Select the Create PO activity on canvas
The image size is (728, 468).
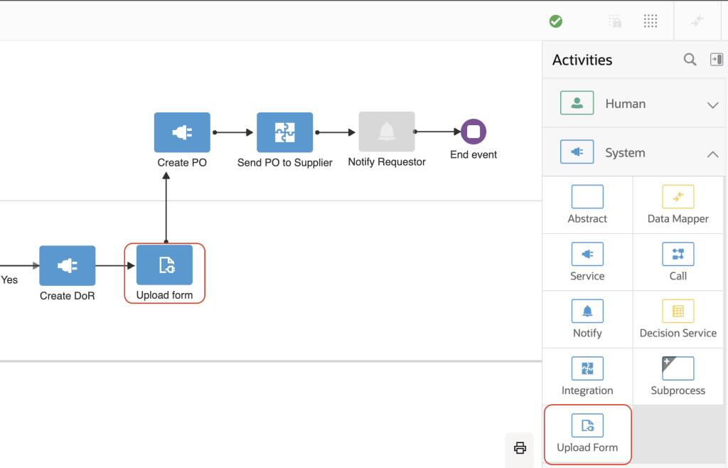pos(182,132)
